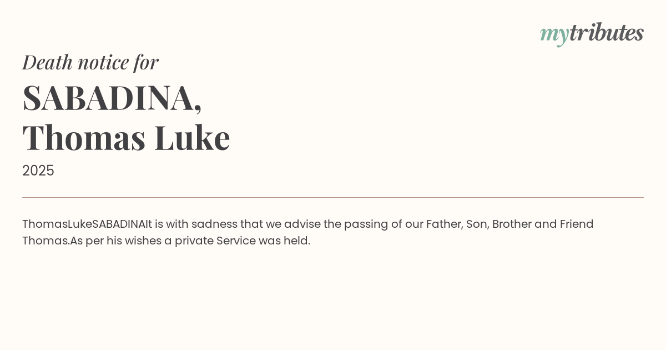Image resolution: width=666 pixels, height=350 pixels.
Task: Click the word "Son" in the notice
Action: [477, 224]
